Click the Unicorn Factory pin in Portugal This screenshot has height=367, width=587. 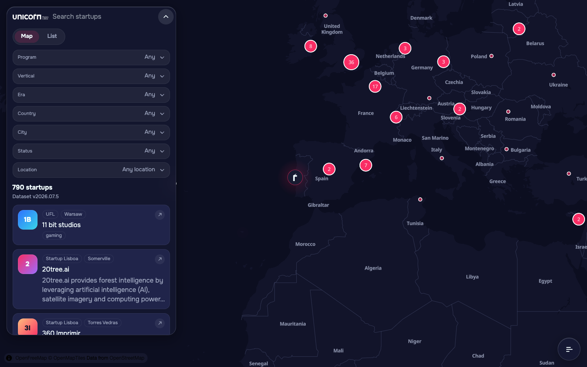295,177
